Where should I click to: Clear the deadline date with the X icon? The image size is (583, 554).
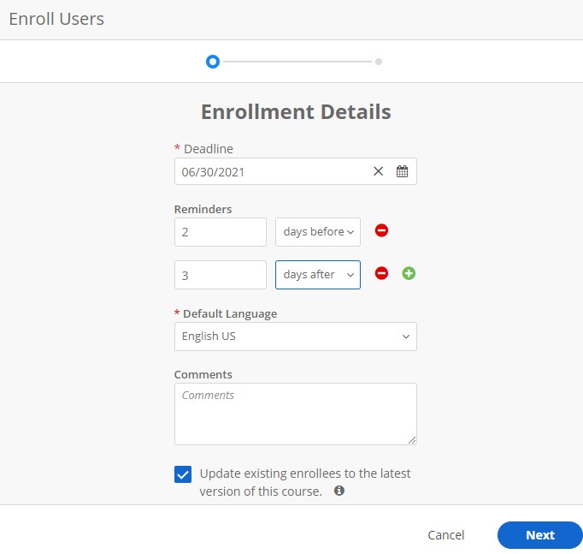[x=378, y=171]
